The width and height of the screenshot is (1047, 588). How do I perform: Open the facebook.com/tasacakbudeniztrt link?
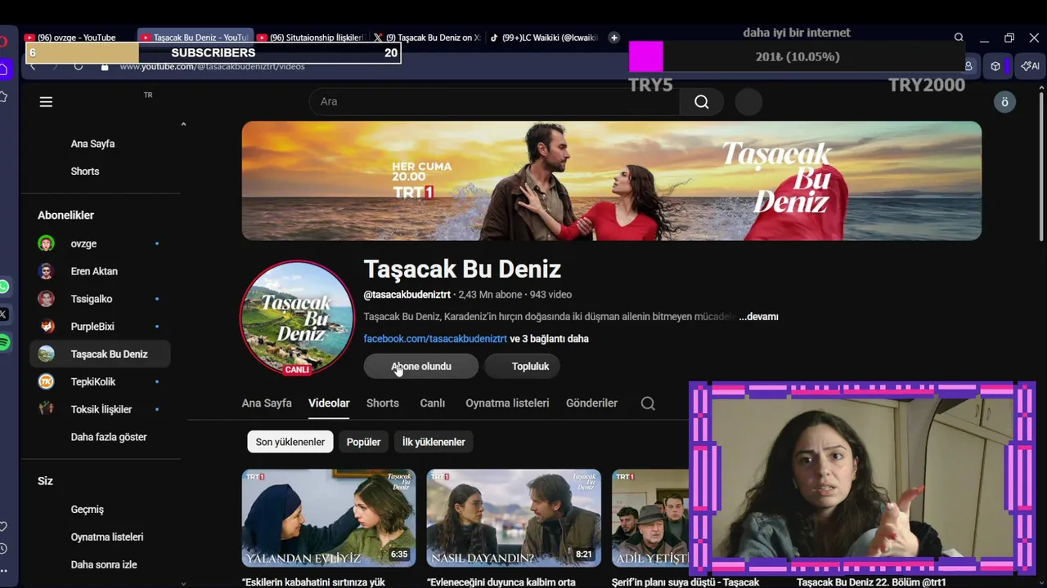pos(435,339)
